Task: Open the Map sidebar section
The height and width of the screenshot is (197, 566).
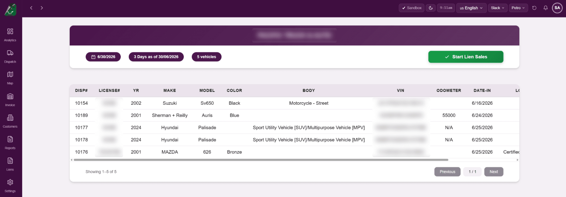Action: (10, 78)
